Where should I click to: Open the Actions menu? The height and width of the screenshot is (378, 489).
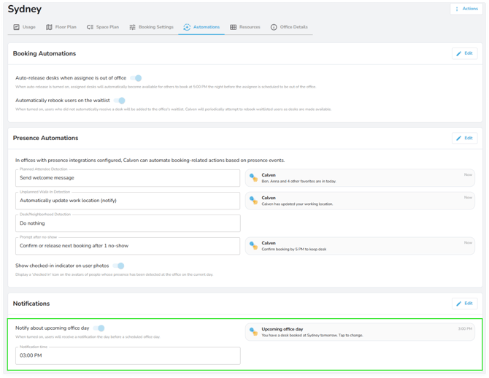pyautogui.click(x=467, y=9)
